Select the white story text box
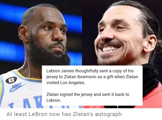Screen dimensions: 162x120 (92, 85)
